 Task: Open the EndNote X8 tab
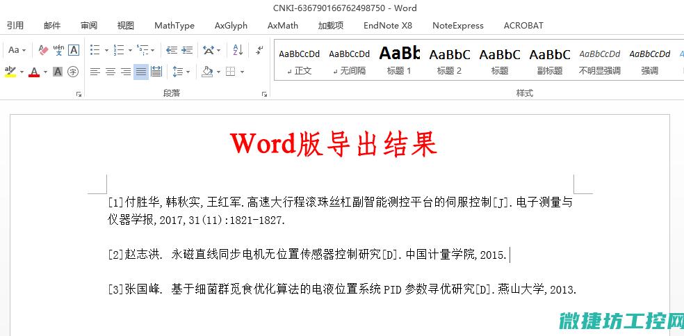click(x=388, y=26)
